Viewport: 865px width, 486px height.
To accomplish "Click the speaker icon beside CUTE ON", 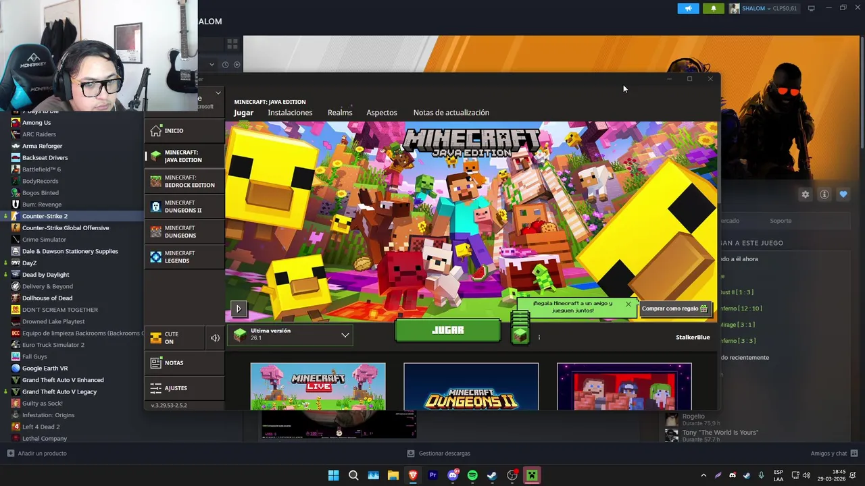I will coord(215,337).
